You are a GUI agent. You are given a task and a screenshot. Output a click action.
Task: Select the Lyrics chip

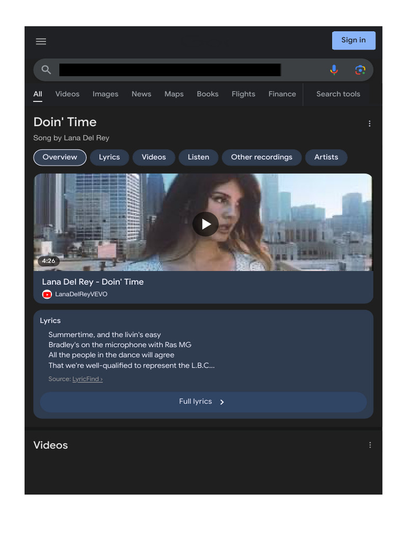coord(109,157)
